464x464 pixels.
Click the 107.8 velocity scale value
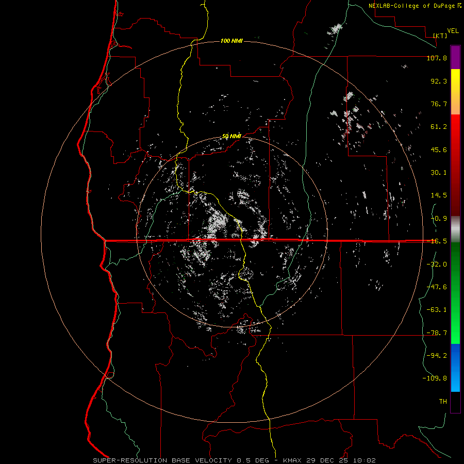pyautogui.click(x=437, y=58)
